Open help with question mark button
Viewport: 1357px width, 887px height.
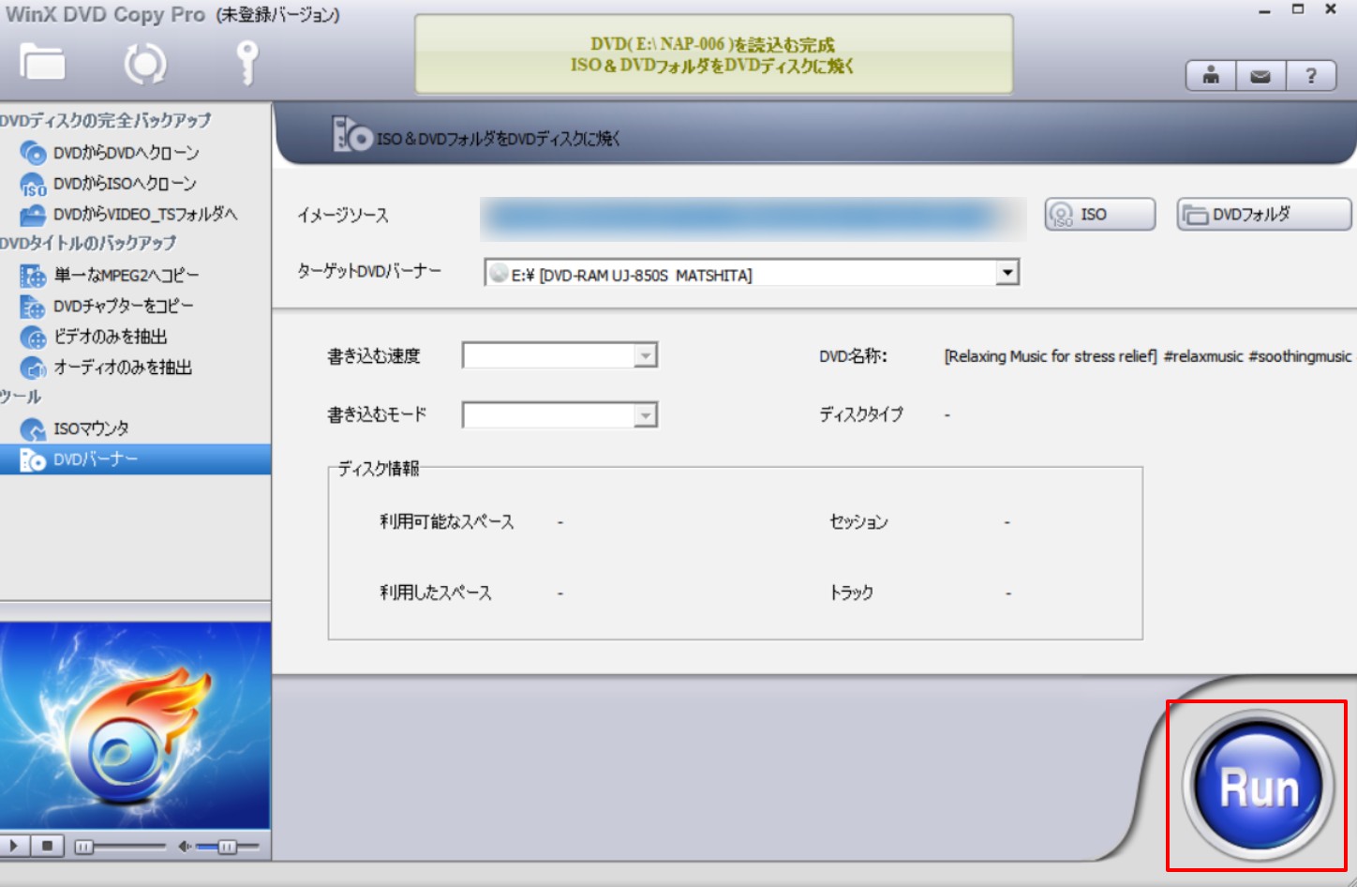point(1310,76)
